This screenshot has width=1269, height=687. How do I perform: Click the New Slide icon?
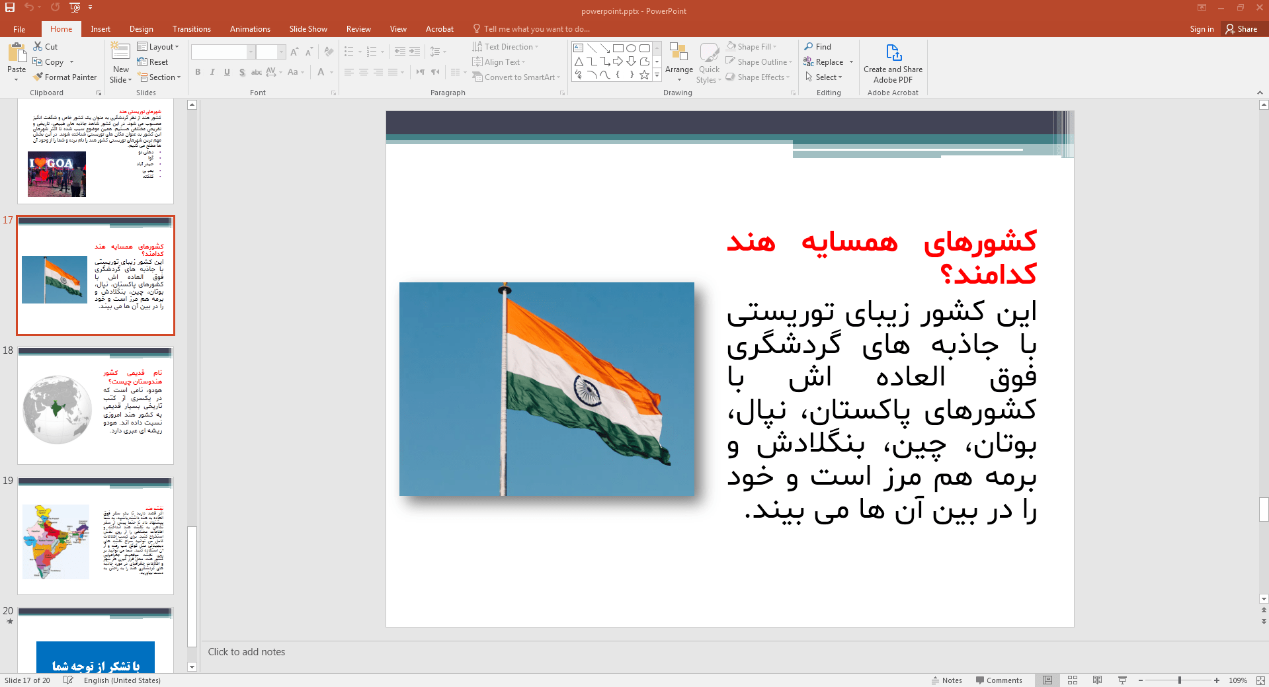click(x=120, y=51)
